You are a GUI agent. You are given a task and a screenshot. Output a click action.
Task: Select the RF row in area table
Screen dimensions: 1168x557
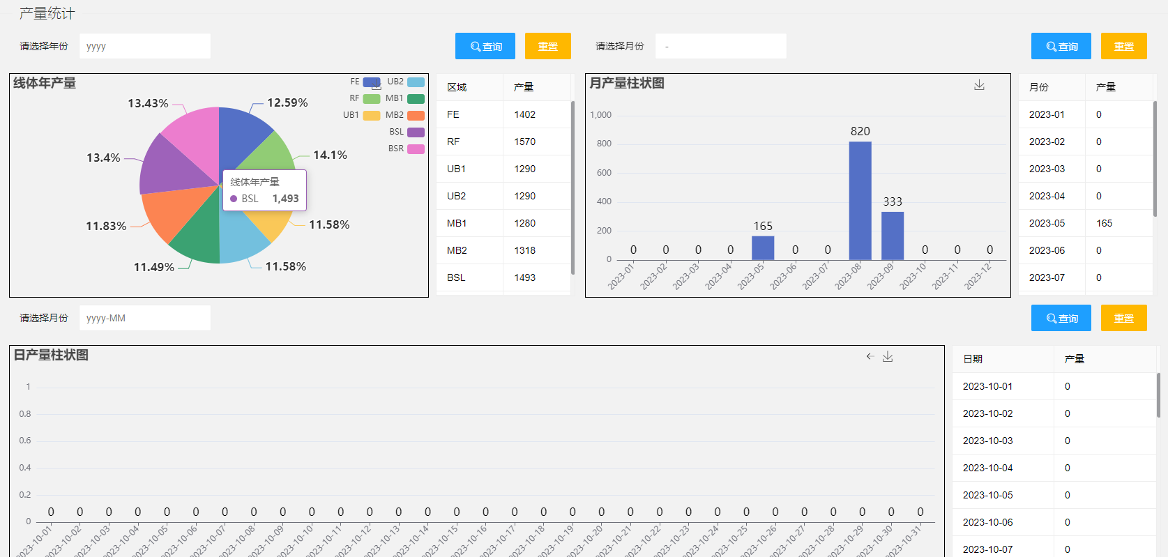(503, 142)
